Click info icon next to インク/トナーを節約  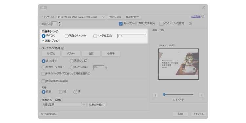pyautogui.click(x=190, y=24)
